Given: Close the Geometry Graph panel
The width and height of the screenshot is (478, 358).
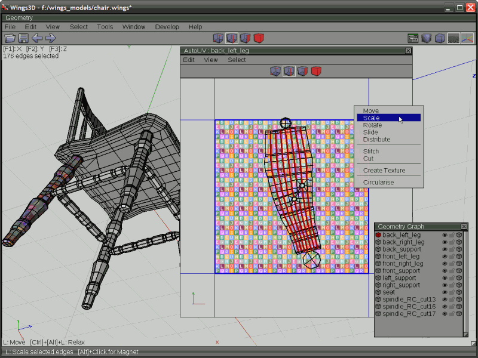Looking at the screenshot, I should tap(464, 227).
